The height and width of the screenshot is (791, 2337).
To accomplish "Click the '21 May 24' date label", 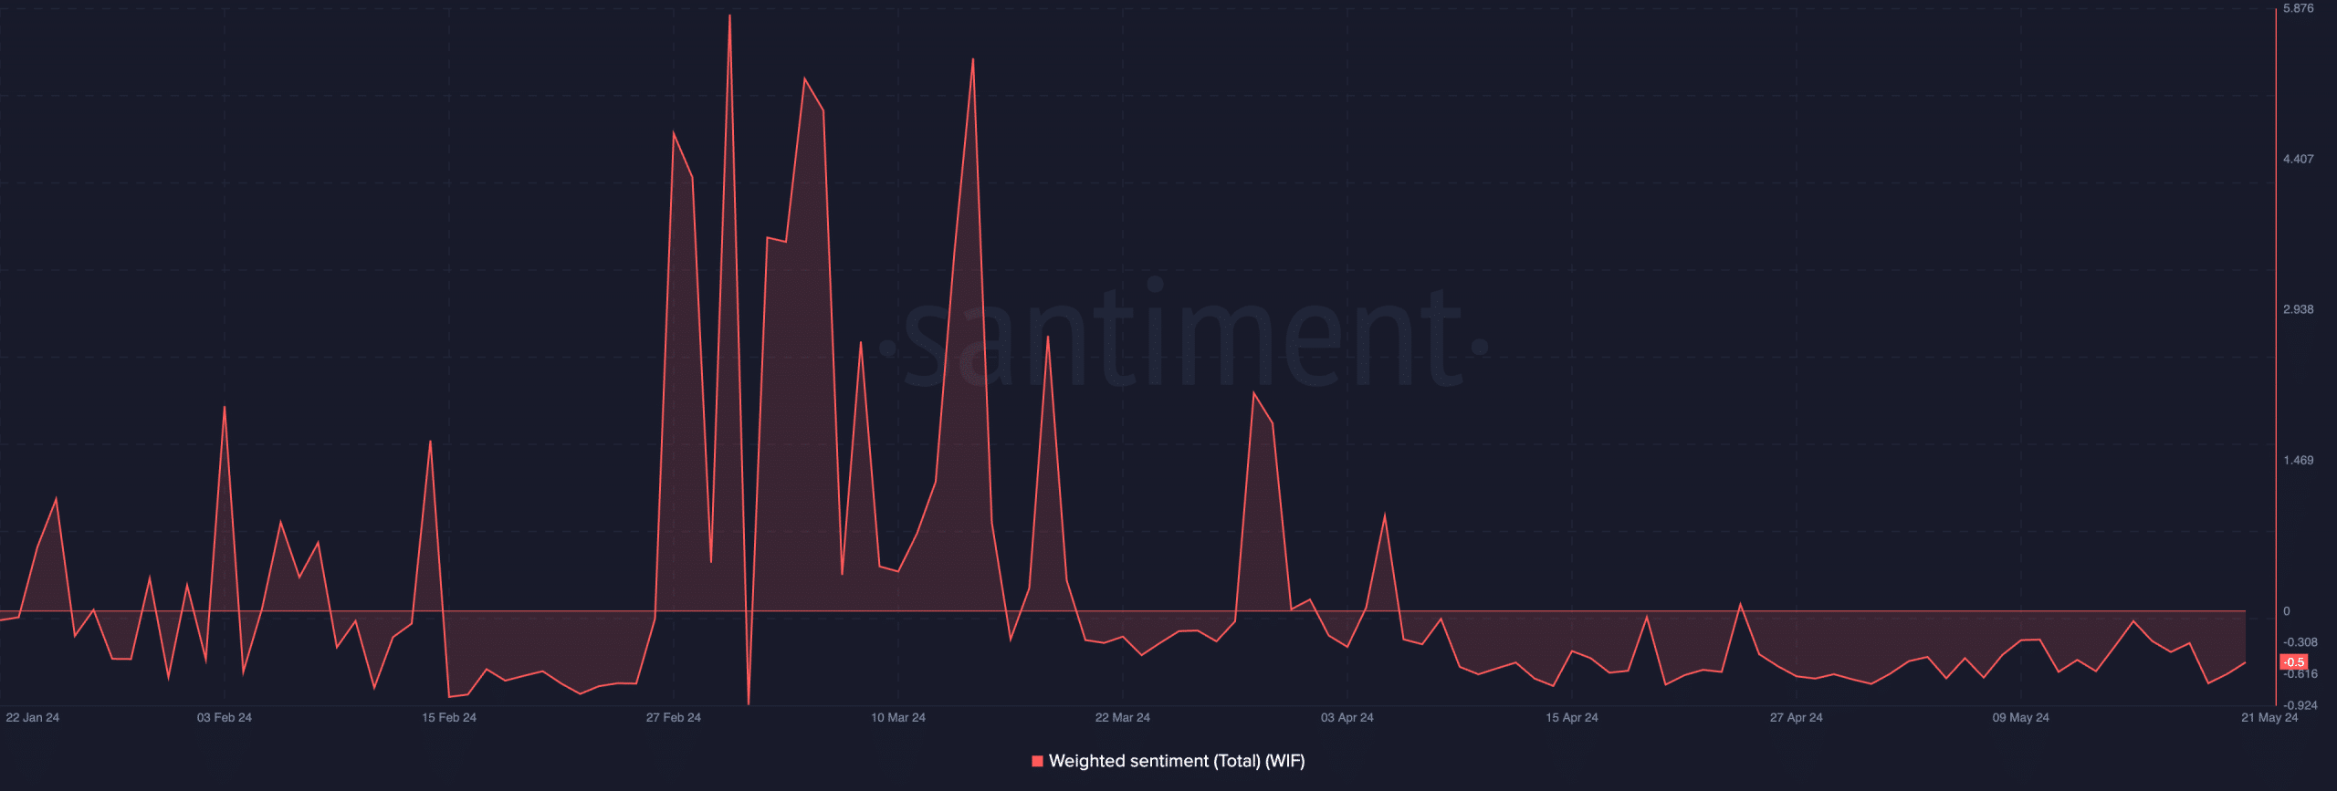I will [x=2269, y=717].
